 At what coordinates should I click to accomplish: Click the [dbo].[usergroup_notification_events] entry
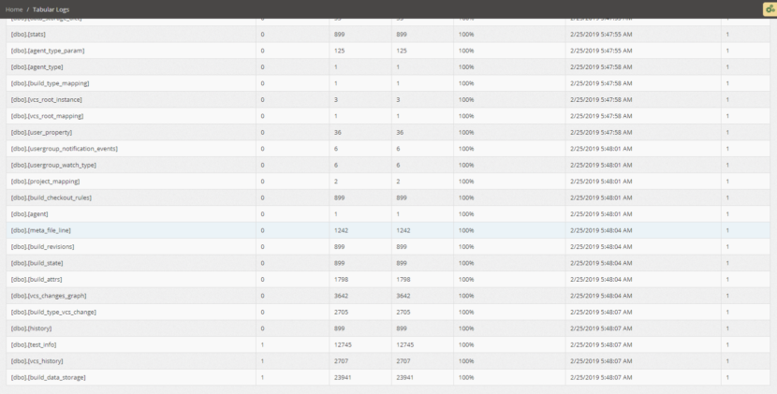pyautogui.click(x=64, y=149)
